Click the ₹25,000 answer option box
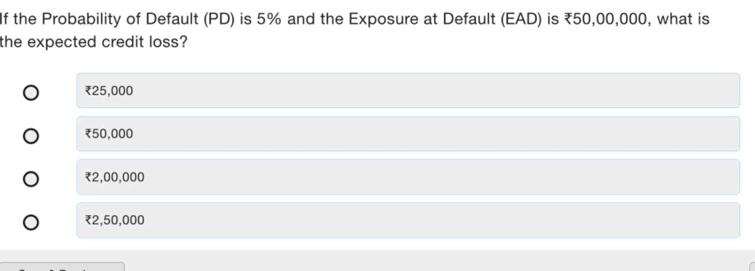The width and height of the screenshot is (755, 271). point(408,90)
